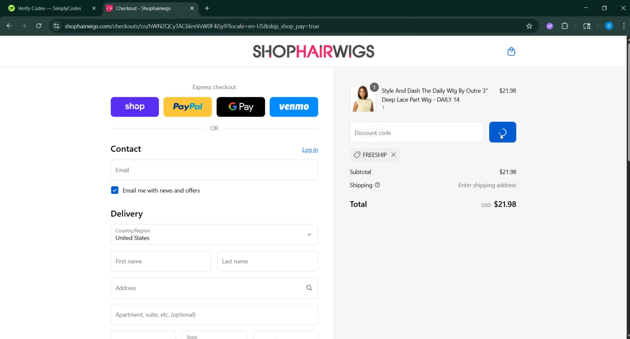This screenshot has width=630, height=339.
Task: Switch to the Verify Codes SimplyCodes tab
Action: (x=50, y=8)
